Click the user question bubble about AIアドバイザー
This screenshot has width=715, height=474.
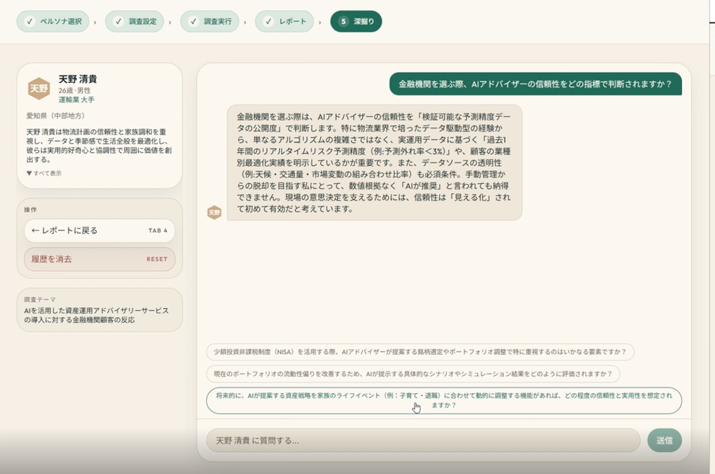tap(535, 84)
